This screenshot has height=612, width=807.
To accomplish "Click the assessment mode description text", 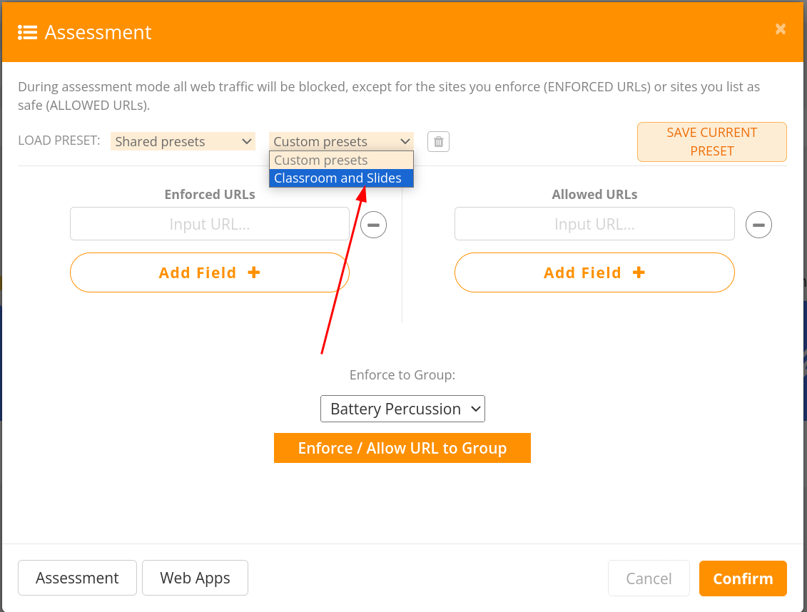I will click(389, 96).
